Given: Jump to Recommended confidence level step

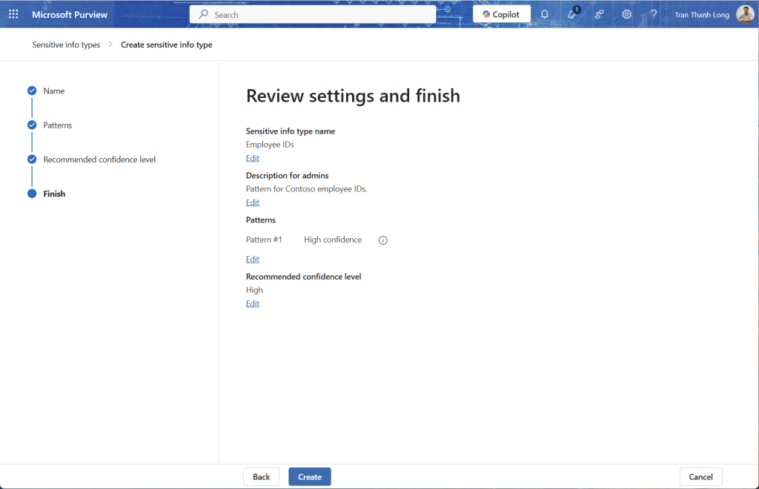Looking at the screenshot, I should pos(99,160).
